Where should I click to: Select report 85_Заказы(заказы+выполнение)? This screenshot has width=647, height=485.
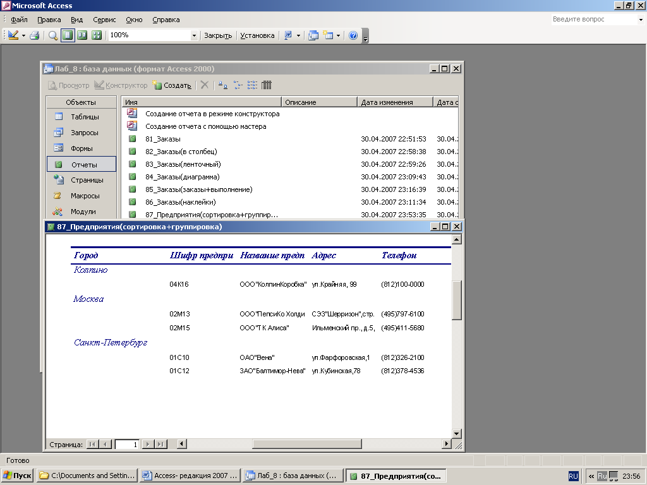point(198,189)
